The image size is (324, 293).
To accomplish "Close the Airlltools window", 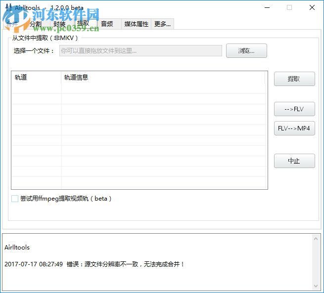I will tap(312, 7).
